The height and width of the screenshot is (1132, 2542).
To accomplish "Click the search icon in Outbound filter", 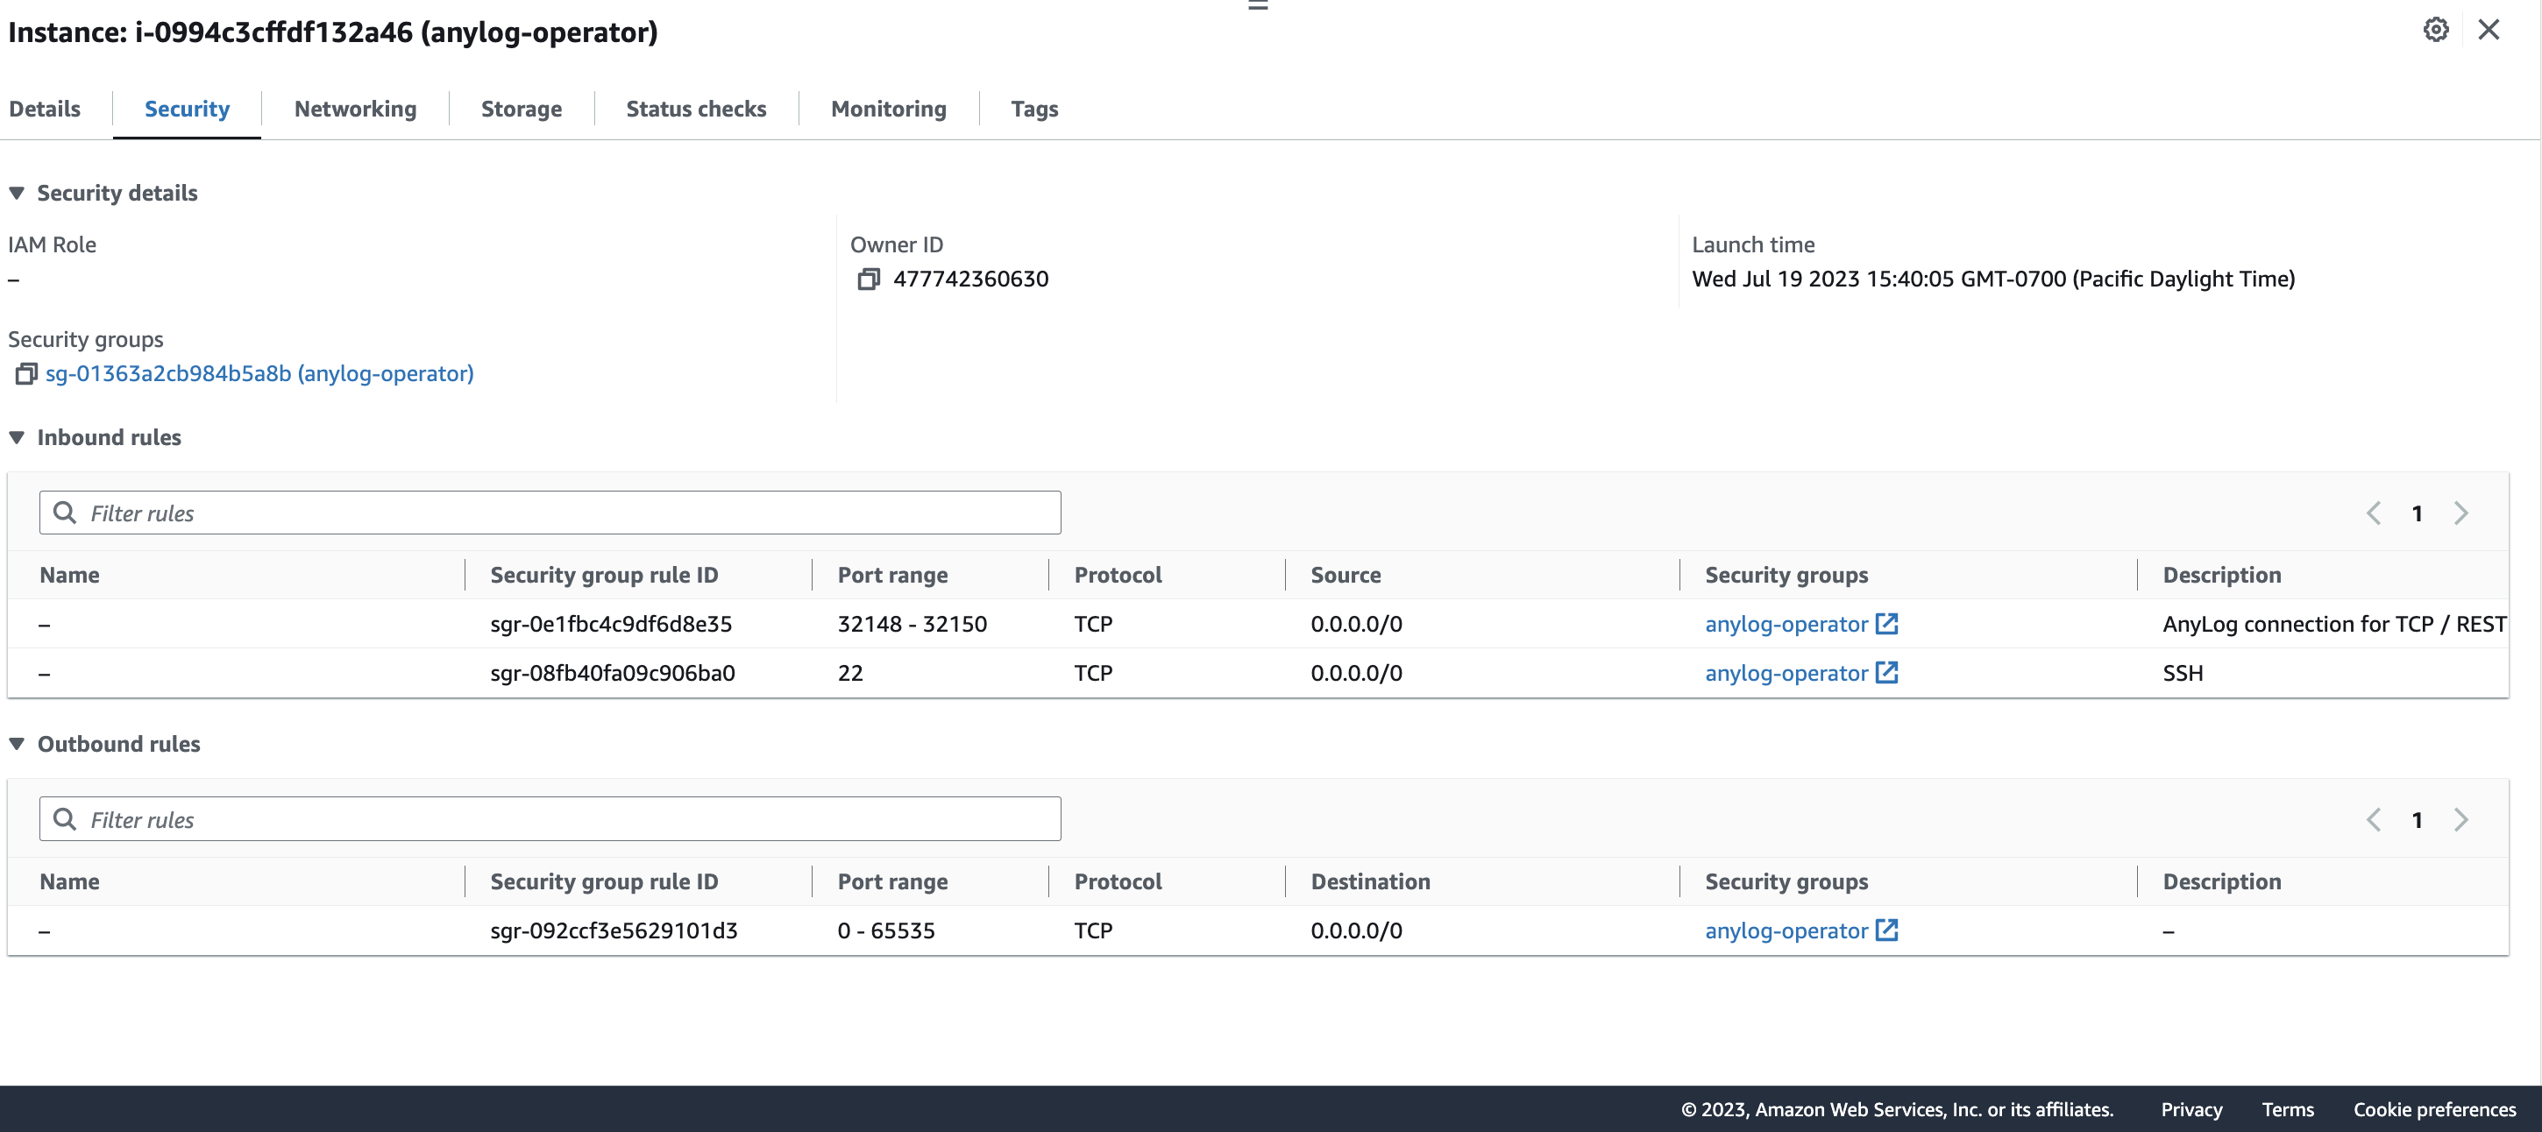I will pyautogui.click(x=65, y=819).
